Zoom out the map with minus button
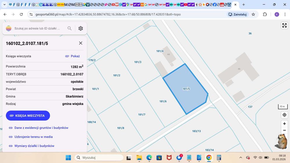The image size is (290, 163). tap(284, 130)
